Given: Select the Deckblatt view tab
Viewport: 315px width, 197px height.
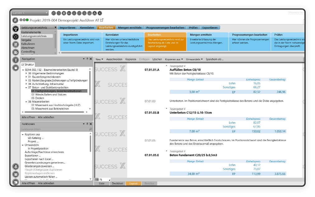Looking at the screenshot, I should [x=118, y=183].
